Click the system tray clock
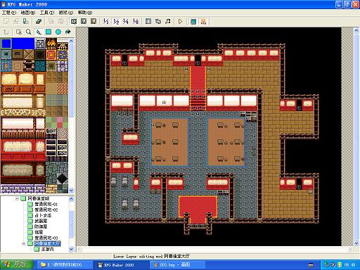Image resolution: width=360 pixels, height=270 pixels. pyautogui.click(x=349, y=265)
